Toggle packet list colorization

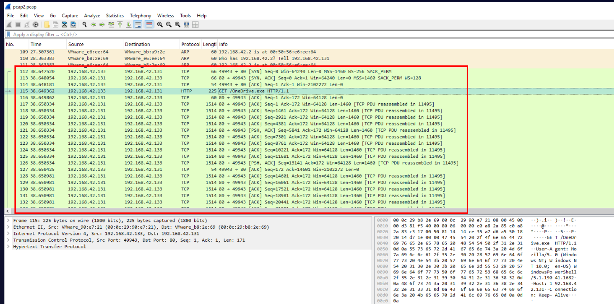(x=148, y=24)
